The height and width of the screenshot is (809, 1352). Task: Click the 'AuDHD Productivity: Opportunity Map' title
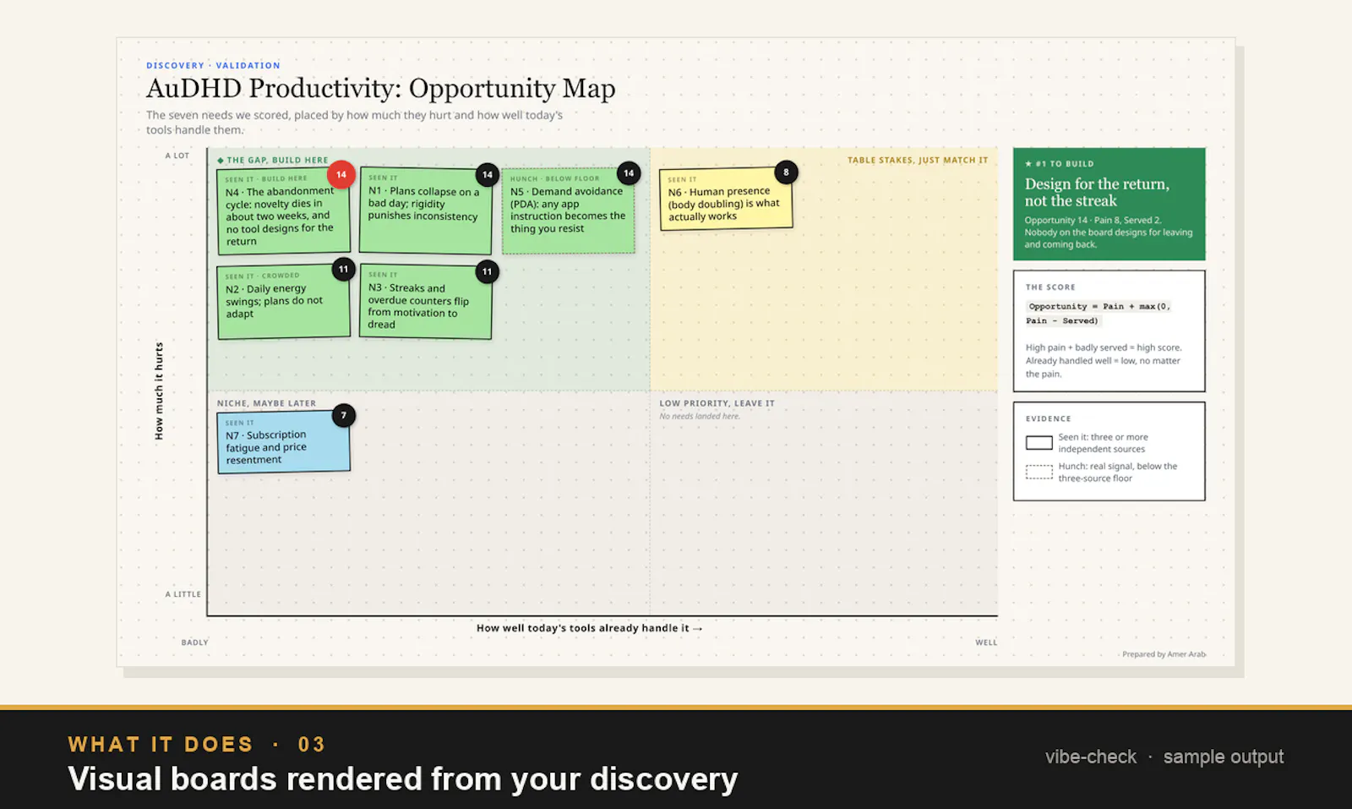click(x=381, y=88)
